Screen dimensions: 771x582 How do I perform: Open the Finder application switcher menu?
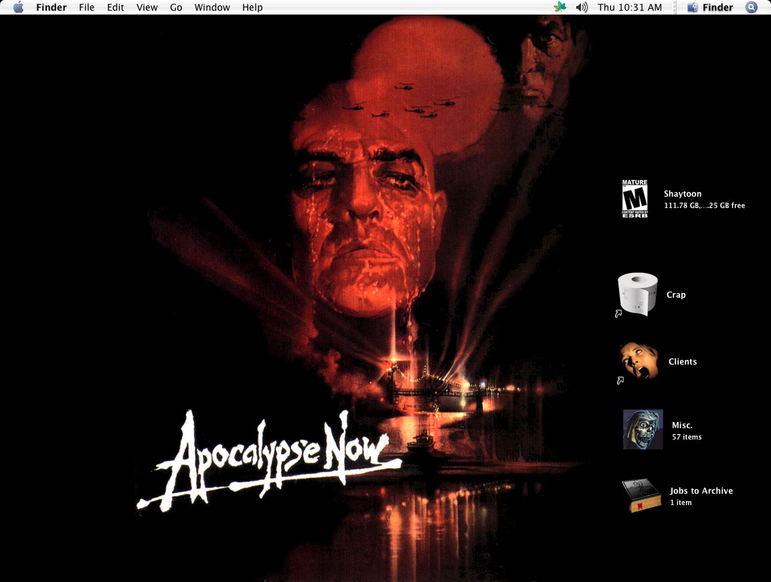709,7
